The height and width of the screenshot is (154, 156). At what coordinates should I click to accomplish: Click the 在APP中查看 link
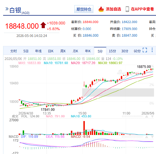pos(142,9)
